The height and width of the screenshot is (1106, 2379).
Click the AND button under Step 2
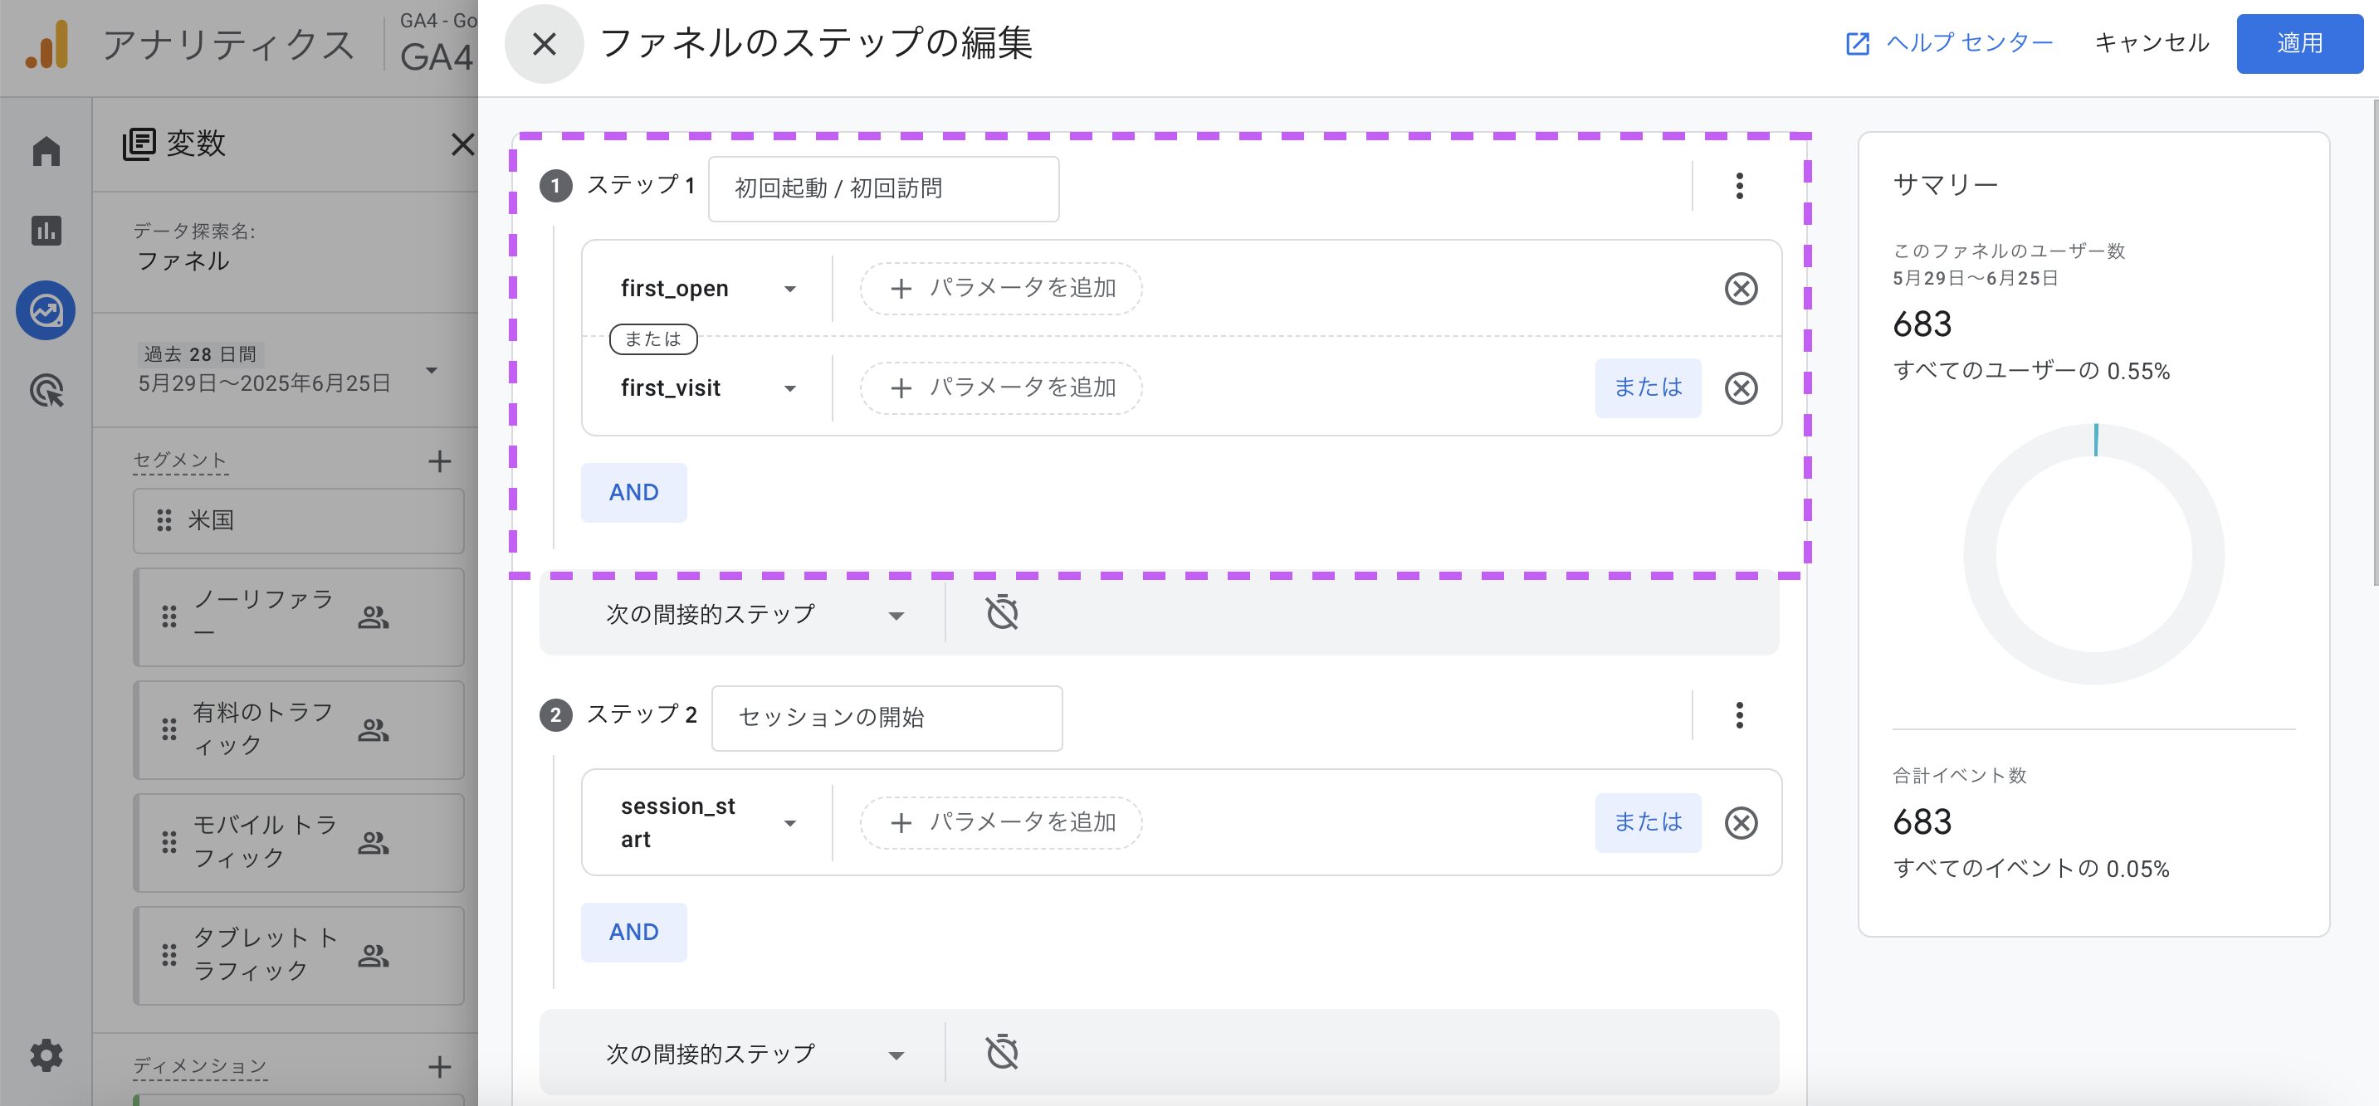click(633, 932)
